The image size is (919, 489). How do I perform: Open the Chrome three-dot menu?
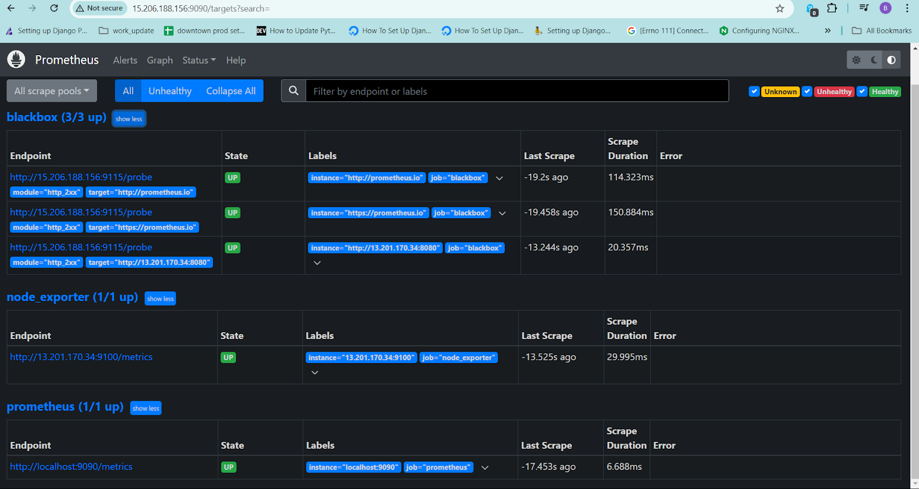click(907, 8)
